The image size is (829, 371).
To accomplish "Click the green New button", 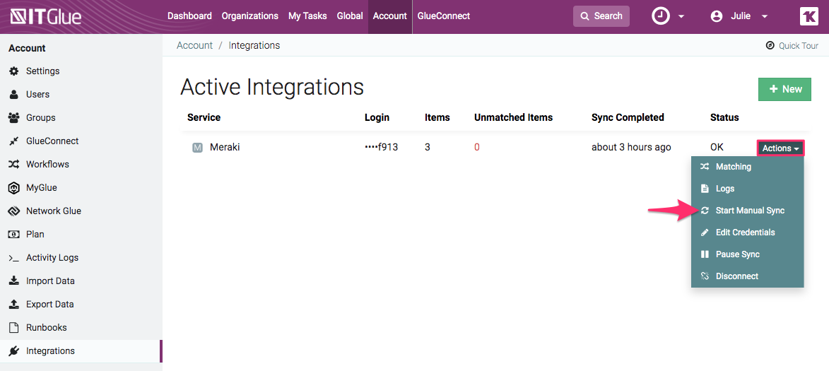I will pyautogui.click(x=784, y=89).
